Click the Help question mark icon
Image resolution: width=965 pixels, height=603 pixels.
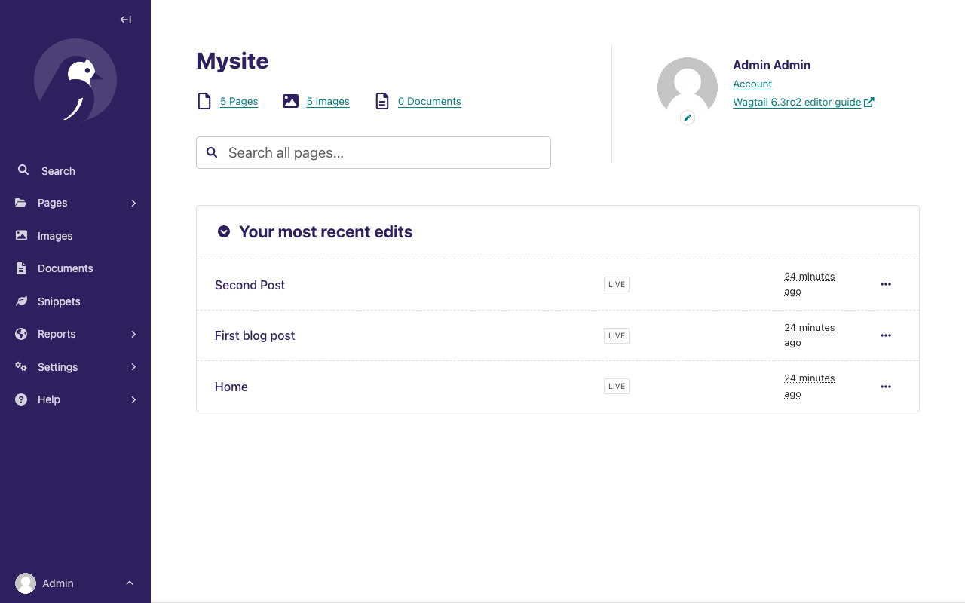click(21, 399)
